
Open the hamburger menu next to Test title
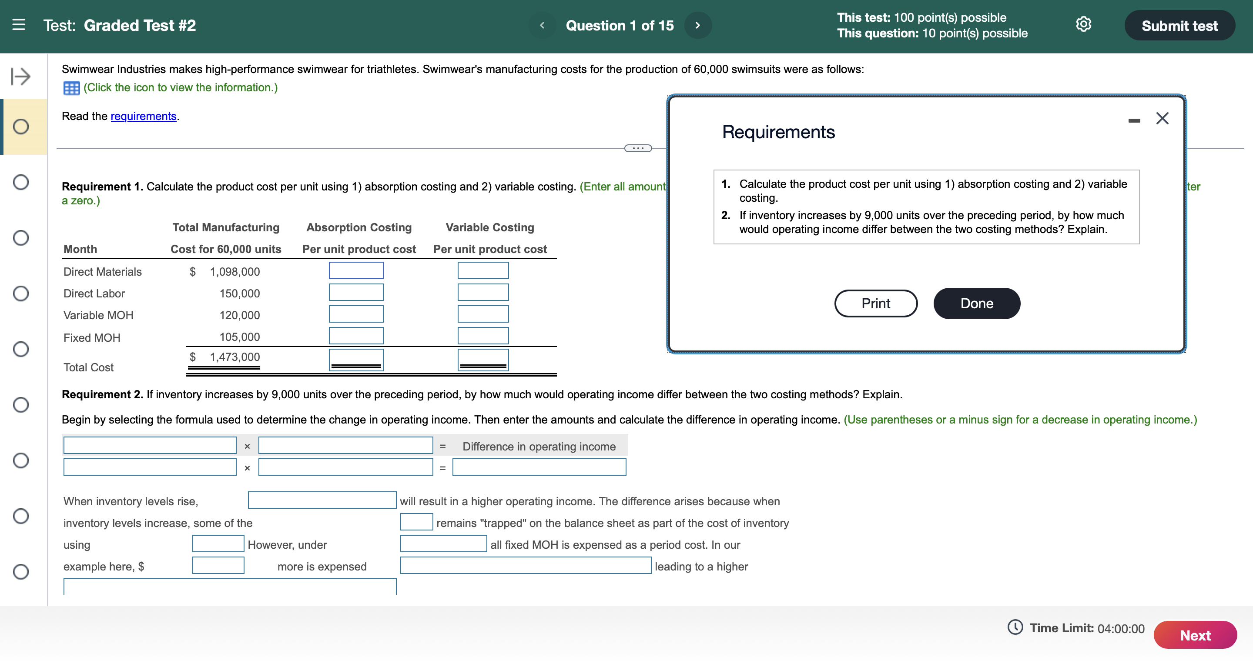click(19, 25)
